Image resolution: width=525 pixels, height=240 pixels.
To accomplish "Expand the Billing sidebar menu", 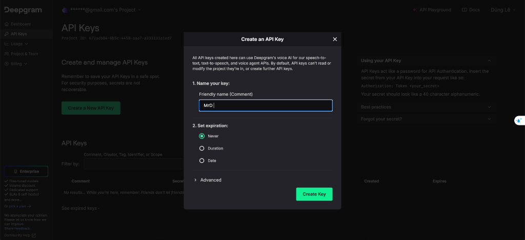I will tap(17, 64).
